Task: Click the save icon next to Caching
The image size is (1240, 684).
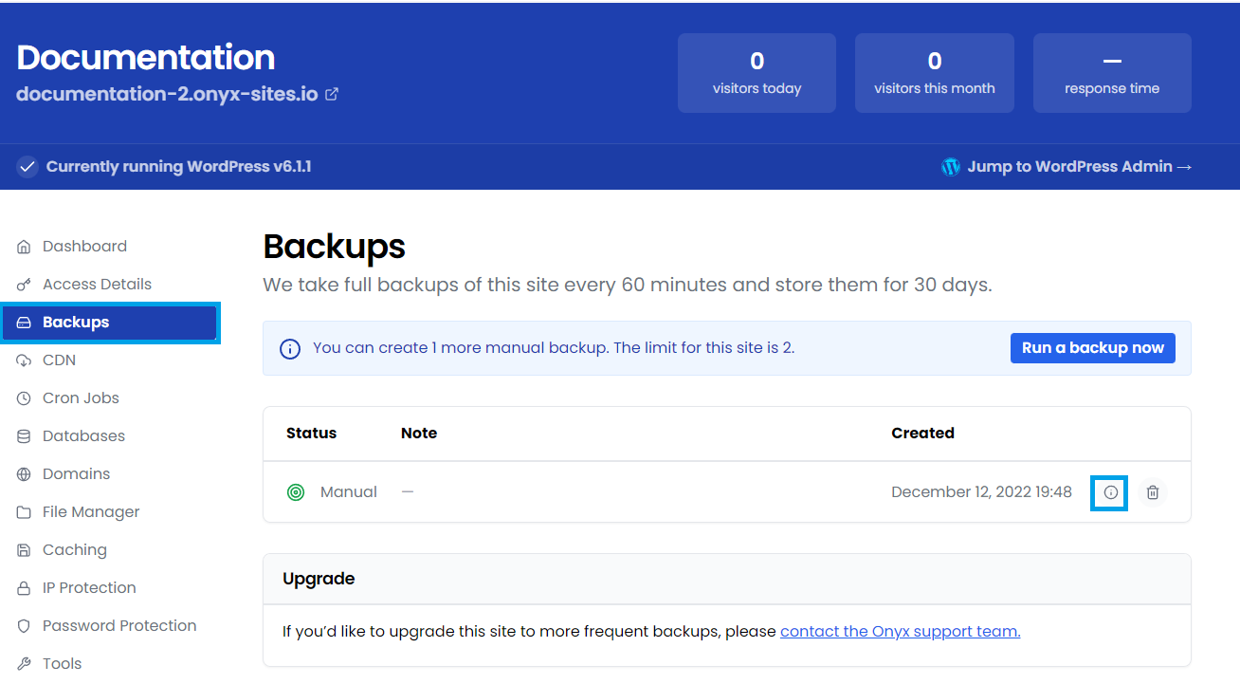Action: click(24, 550)
